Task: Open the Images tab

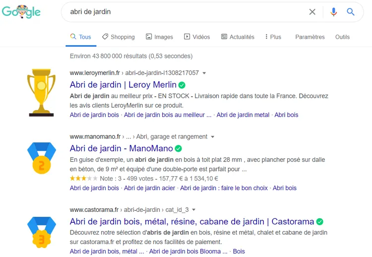Action: tap(159, 37)
